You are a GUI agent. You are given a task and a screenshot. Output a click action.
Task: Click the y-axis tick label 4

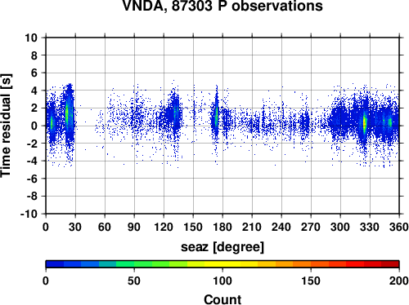pyautogui.click(x=34, y=91)
